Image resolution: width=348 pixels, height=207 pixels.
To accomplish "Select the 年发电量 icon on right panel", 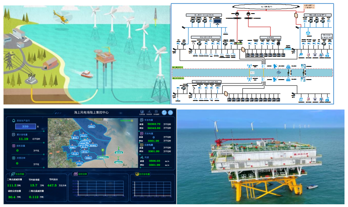I will 142,120.
